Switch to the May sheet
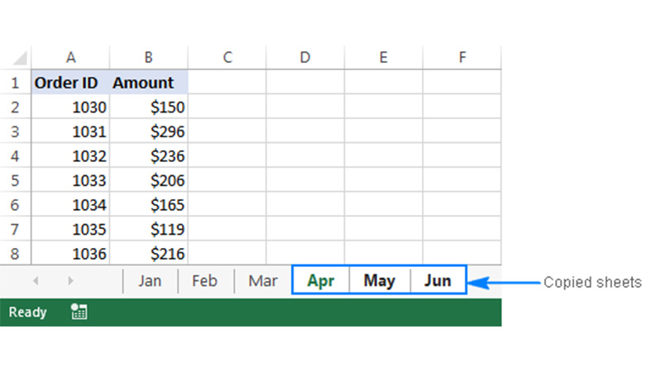The width and height of the screenshot is (651, 372). (x=379, y=281)
